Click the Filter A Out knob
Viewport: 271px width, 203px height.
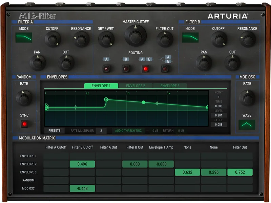click(66, 63)
